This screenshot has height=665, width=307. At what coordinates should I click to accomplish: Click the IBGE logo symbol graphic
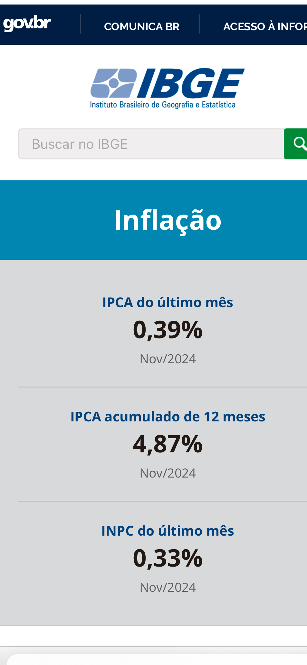click(113, 83)
